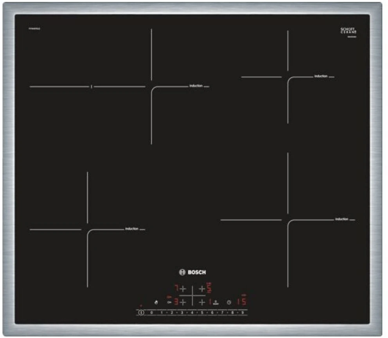Click the Bosch logo
Screen dimensions: 388x338
coord(192,272)
